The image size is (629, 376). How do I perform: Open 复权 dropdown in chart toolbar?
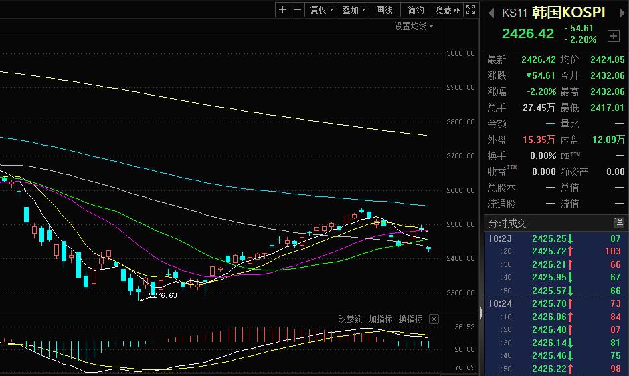pos(321,10)
